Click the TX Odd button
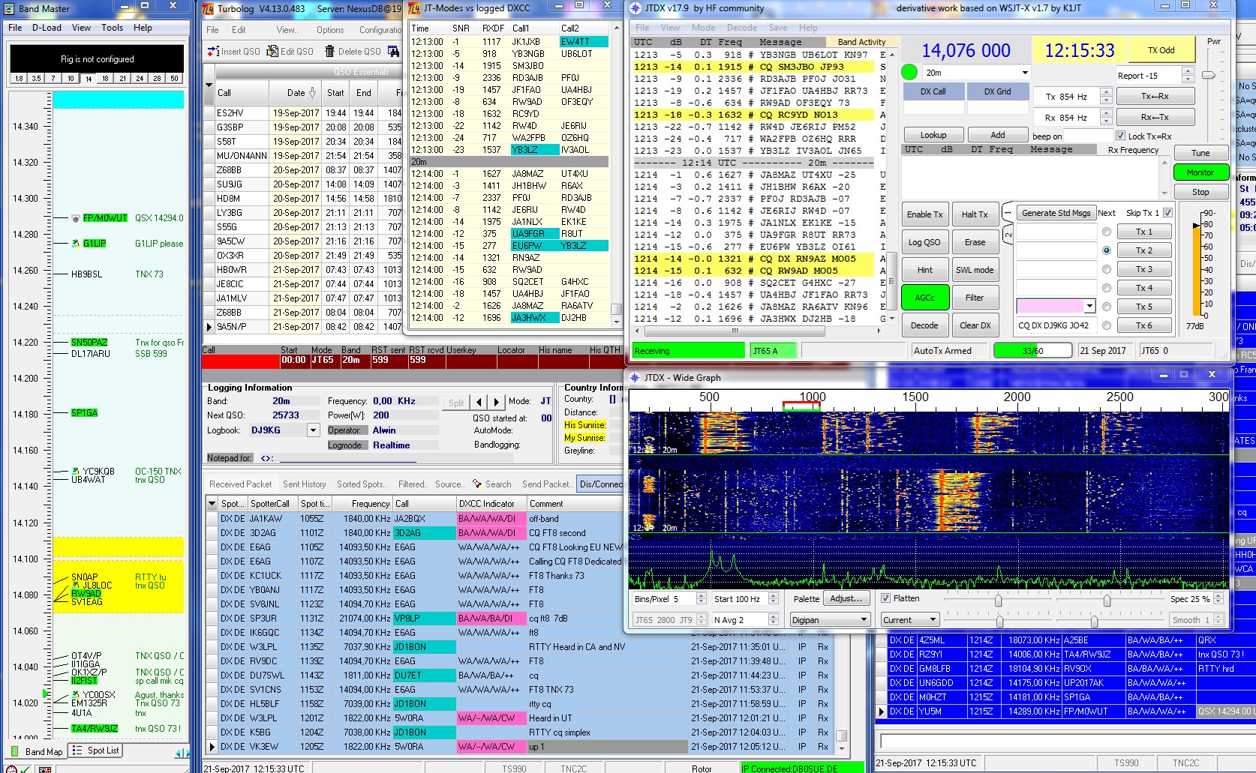 coord(1161,50)
